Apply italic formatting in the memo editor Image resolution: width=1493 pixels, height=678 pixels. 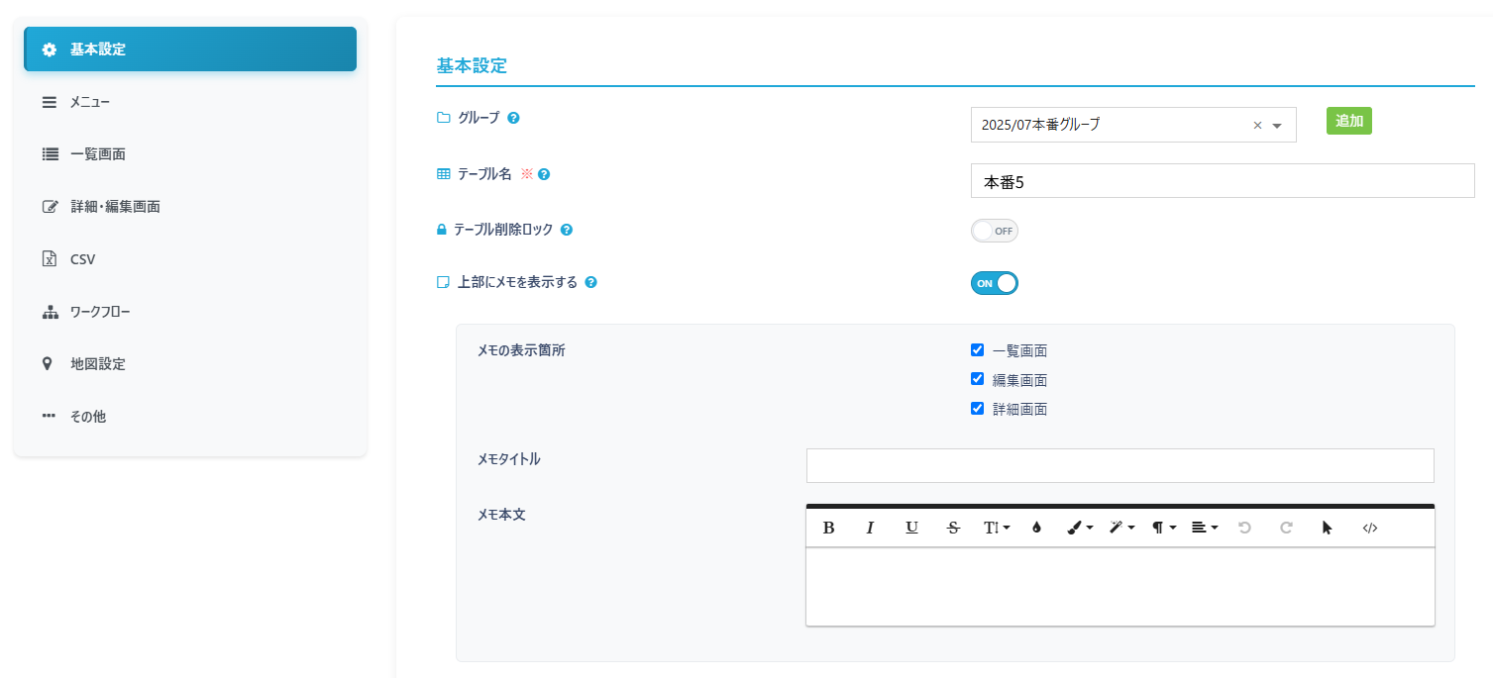pos(870,528)
